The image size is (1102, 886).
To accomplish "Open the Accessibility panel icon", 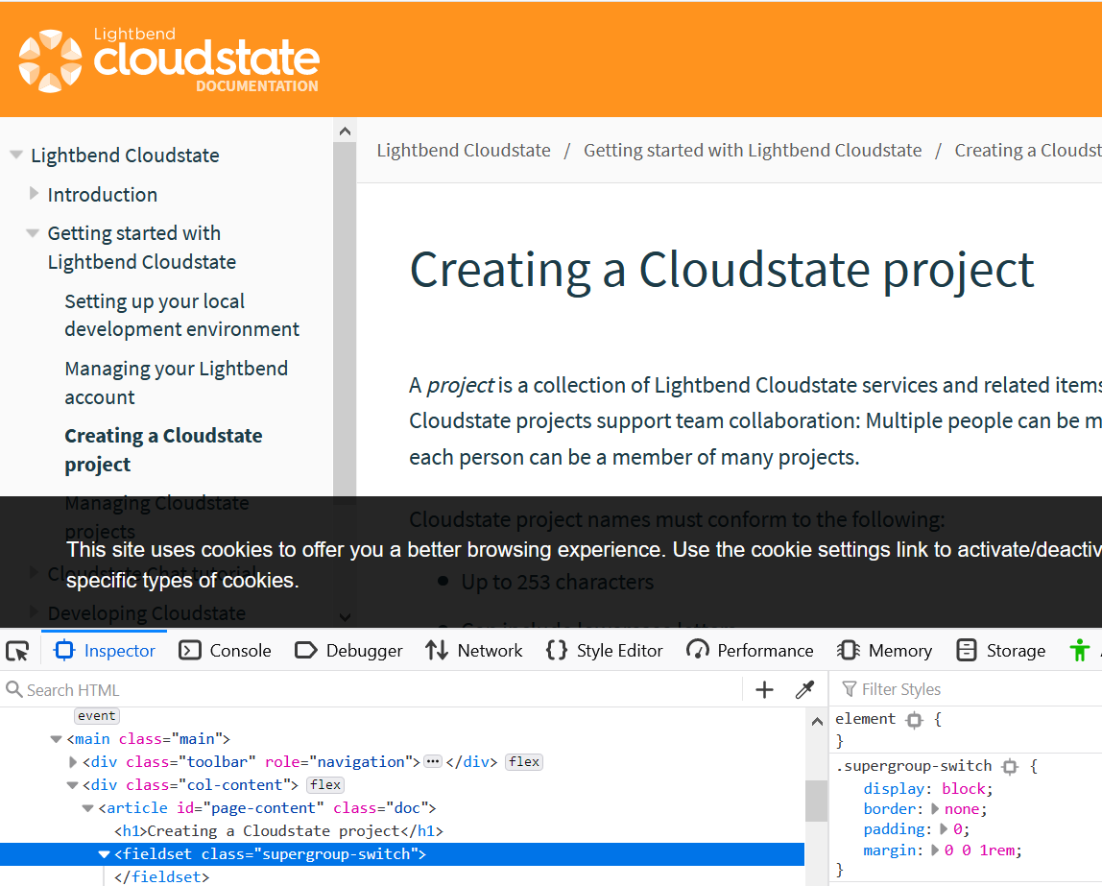I will pos(1080,651).
